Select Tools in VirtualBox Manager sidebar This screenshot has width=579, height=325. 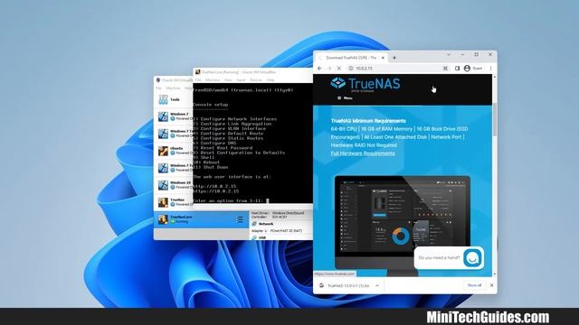coord(174,99)
